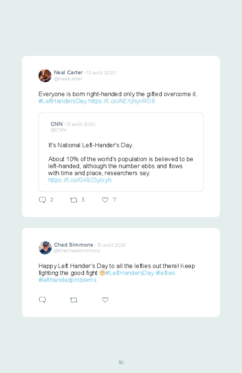Click #LeftHandersDay hashtag in Chad's tweet
The width and height of the screenshot is (242, 373).
point(130,273)
